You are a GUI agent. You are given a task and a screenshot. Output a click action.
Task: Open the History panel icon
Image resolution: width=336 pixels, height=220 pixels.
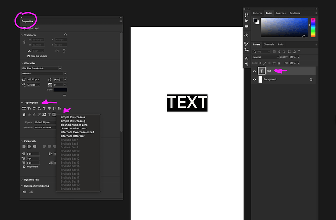[x=247, y=35]
